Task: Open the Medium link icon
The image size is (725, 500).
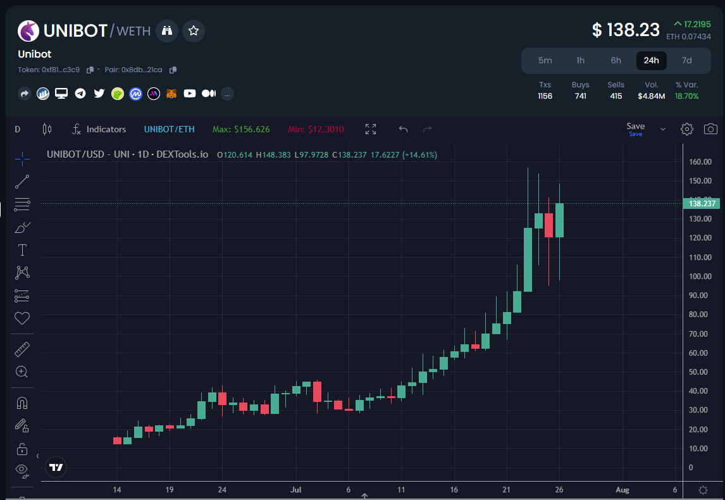Action: point(209,94)
